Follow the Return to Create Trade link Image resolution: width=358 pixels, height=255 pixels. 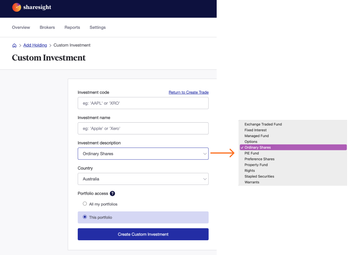pyautogui.click(x=189, y=92)
